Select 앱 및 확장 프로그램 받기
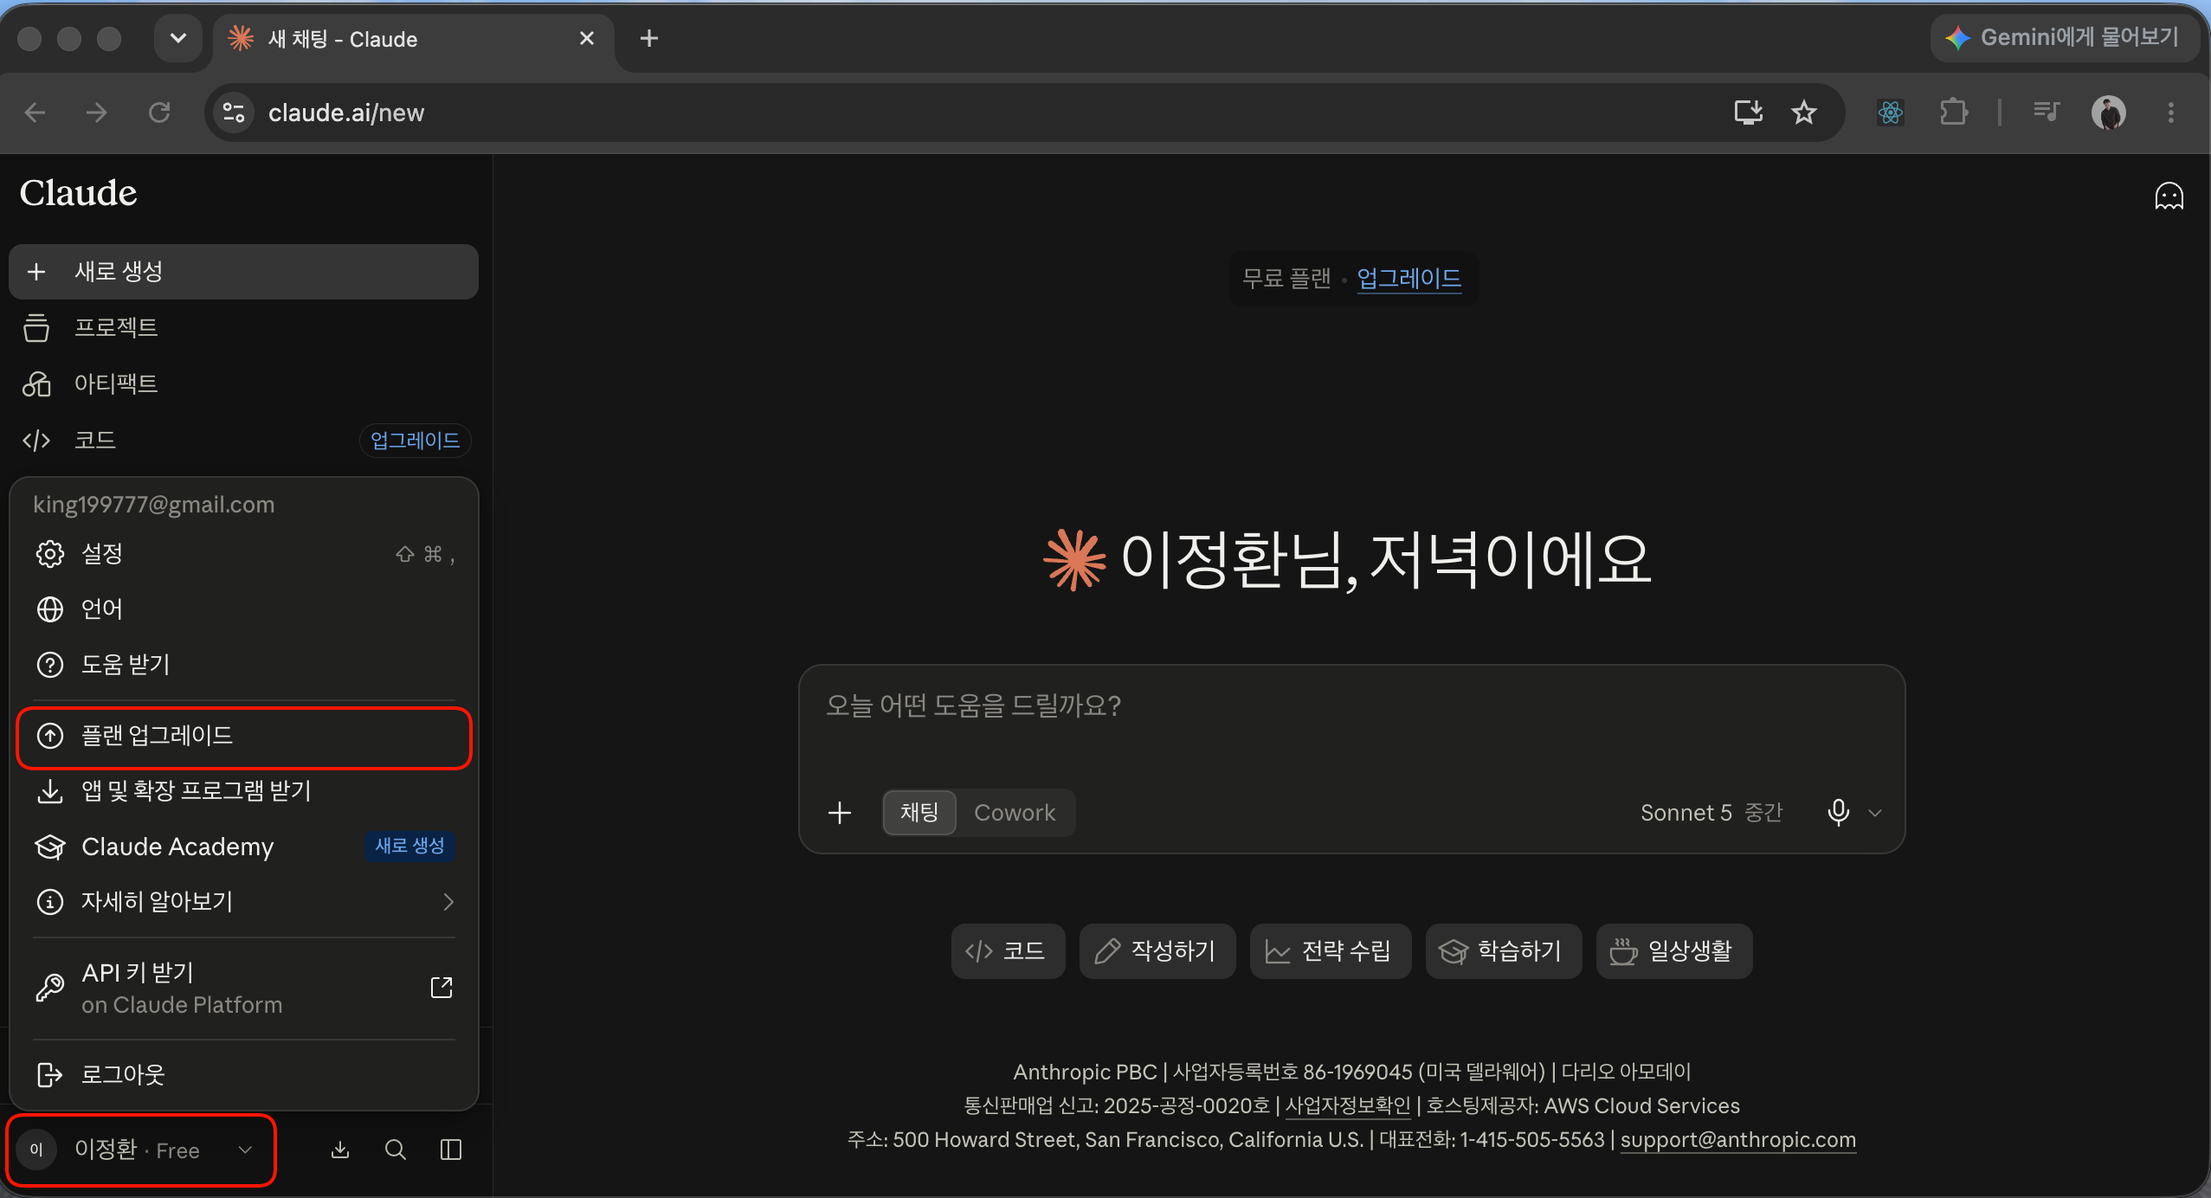The width and height of the screenshot is (2211, 1198). 244,791
